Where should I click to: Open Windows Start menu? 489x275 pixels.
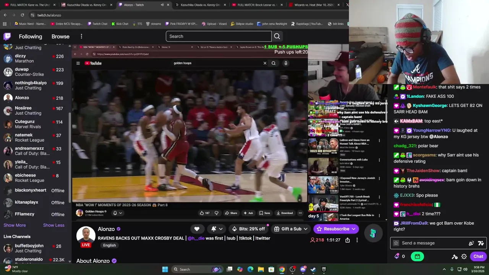165,269
